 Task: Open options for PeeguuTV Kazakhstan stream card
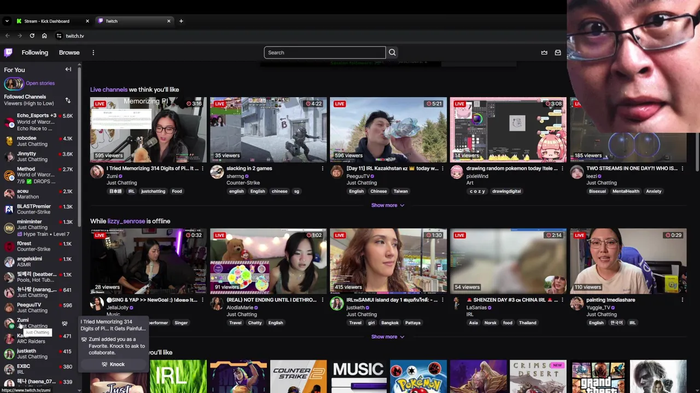pyautogui.click(x=442, y=169)
